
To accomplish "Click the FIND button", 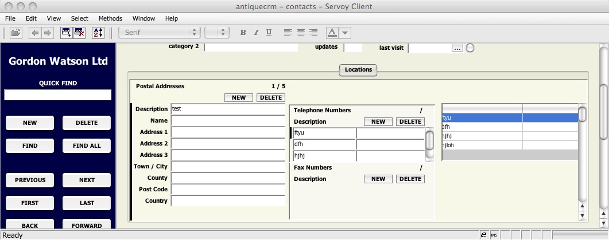I will click(30, 146).
